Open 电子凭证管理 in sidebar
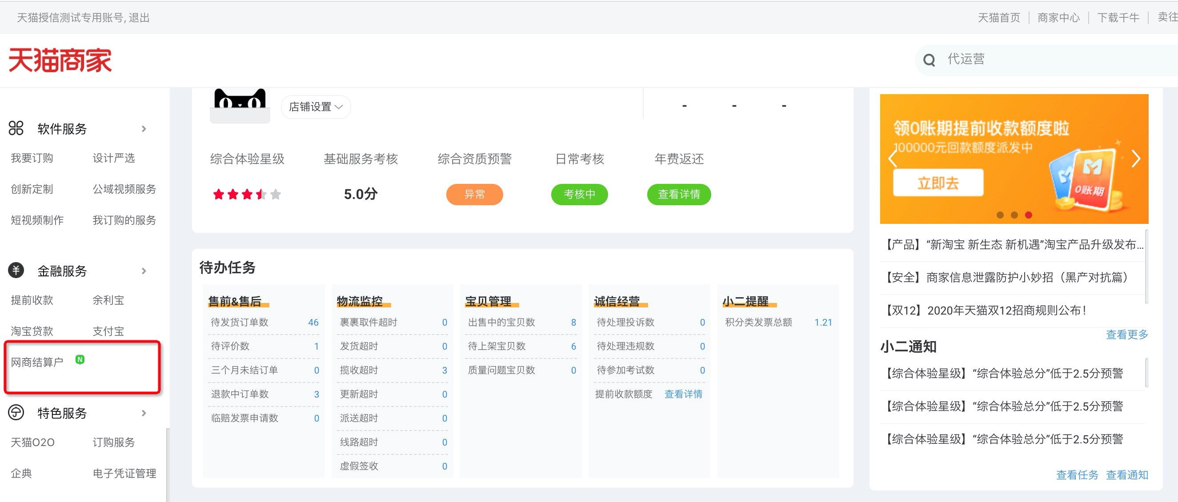The image size is (1178, 502). 124,474
